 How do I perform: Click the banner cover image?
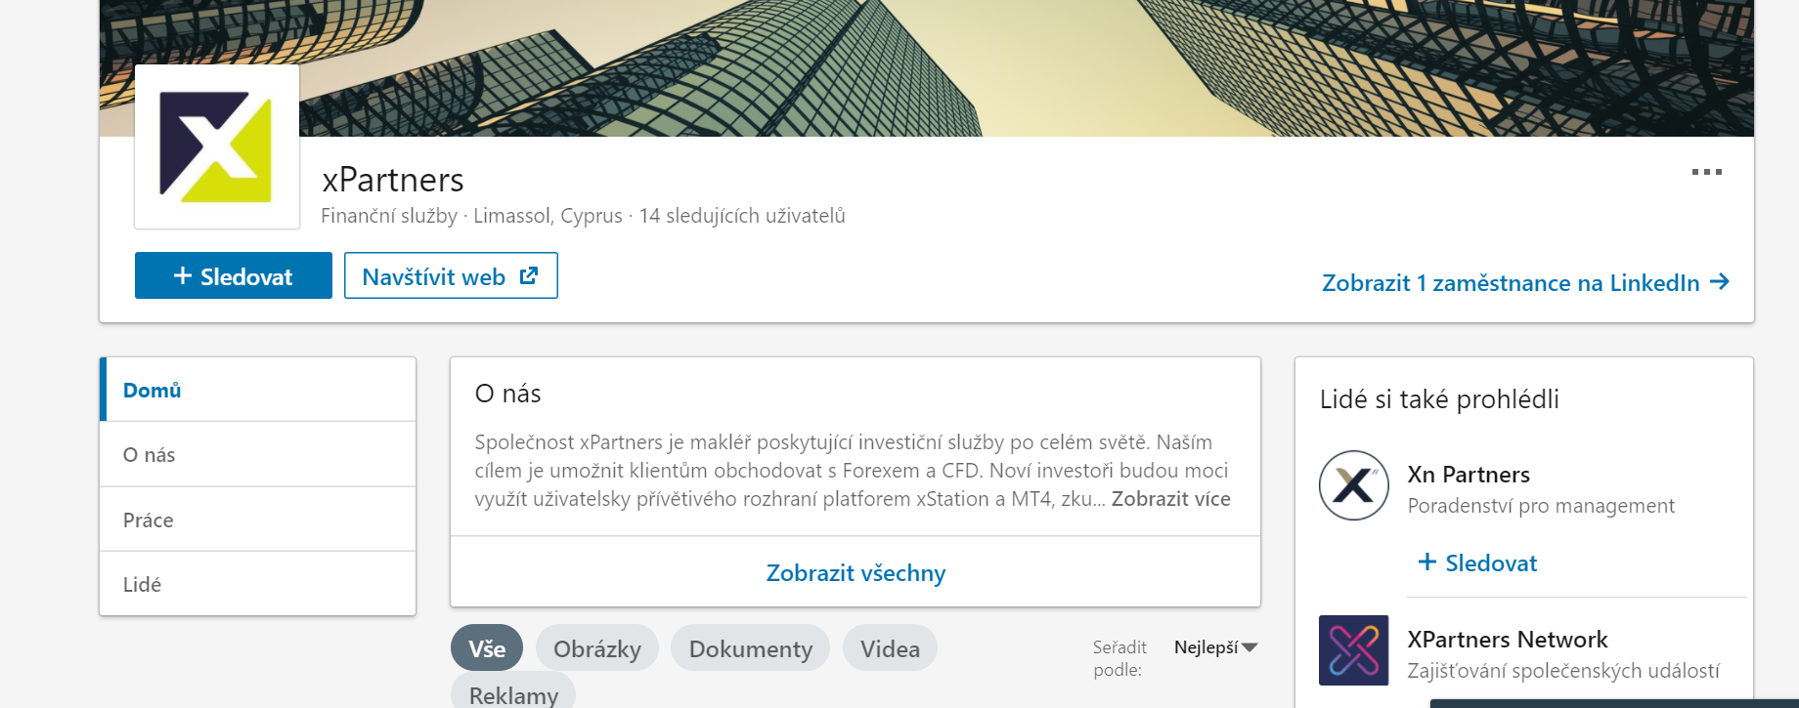[978, 68]
